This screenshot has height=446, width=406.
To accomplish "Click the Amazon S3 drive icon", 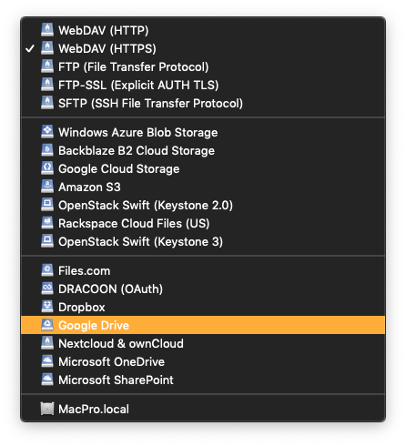I will coord(47,187).
